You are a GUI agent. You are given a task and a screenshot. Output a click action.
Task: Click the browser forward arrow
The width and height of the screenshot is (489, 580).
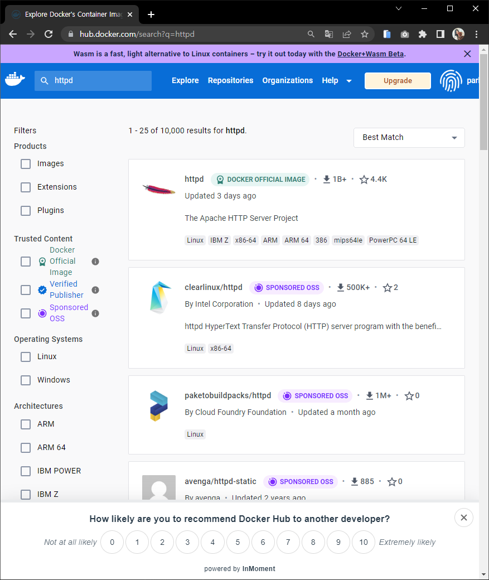point(31,34)
